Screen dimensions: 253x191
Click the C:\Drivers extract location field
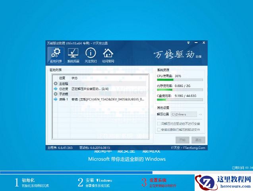point(184,115)
